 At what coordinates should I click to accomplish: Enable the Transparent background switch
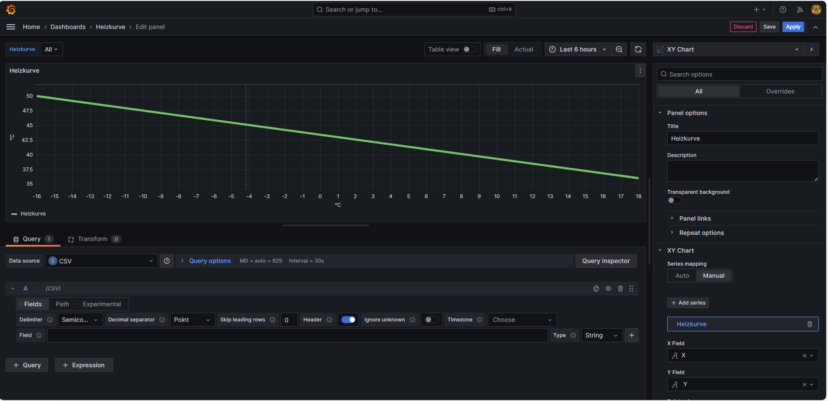click(x=674, y=200)
